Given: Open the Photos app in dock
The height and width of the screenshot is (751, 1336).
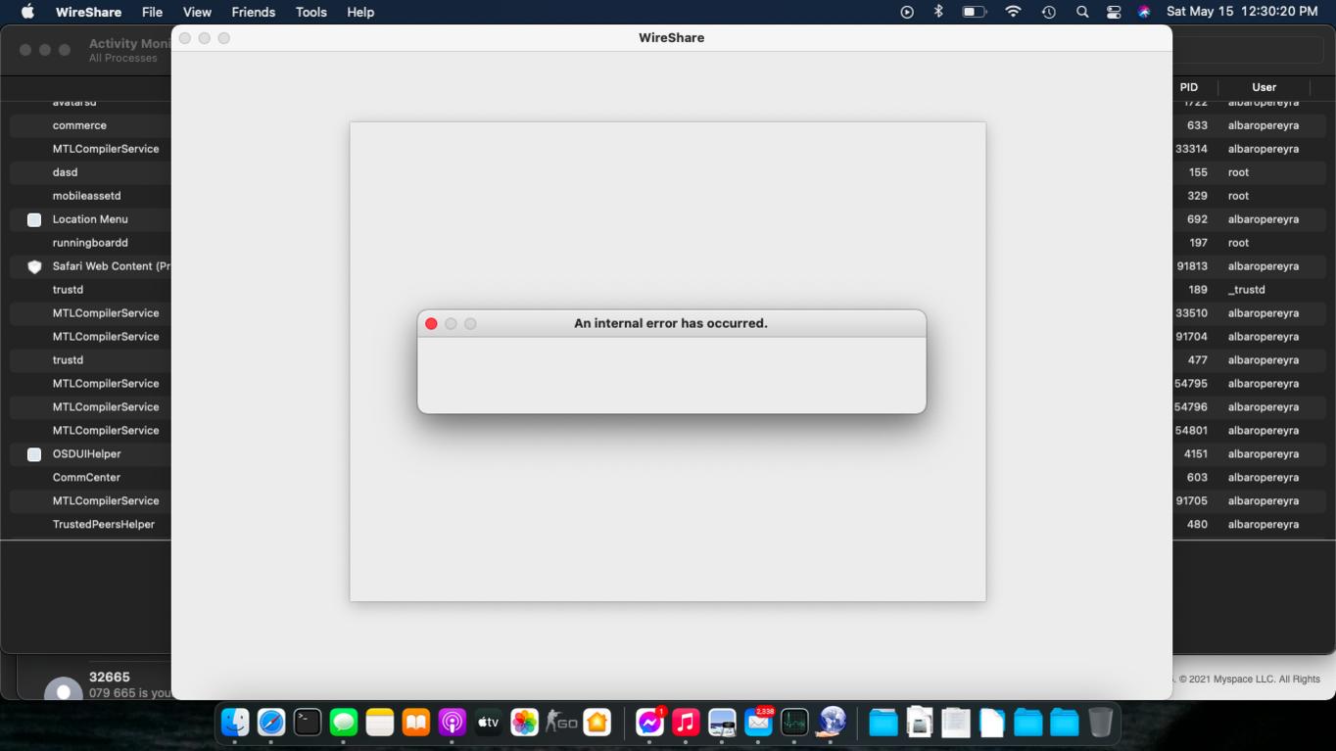Looking at the screenshot, I should click(x=524, y=723).
